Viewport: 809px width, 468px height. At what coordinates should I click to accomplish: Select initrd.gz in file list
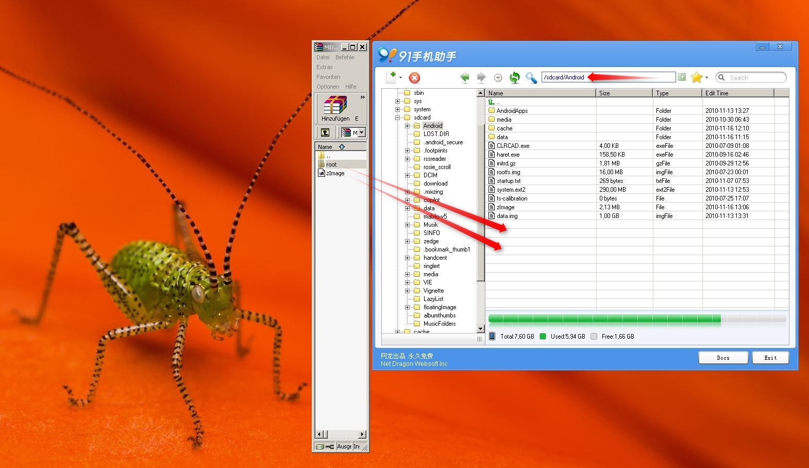click(x=506, y=163)
